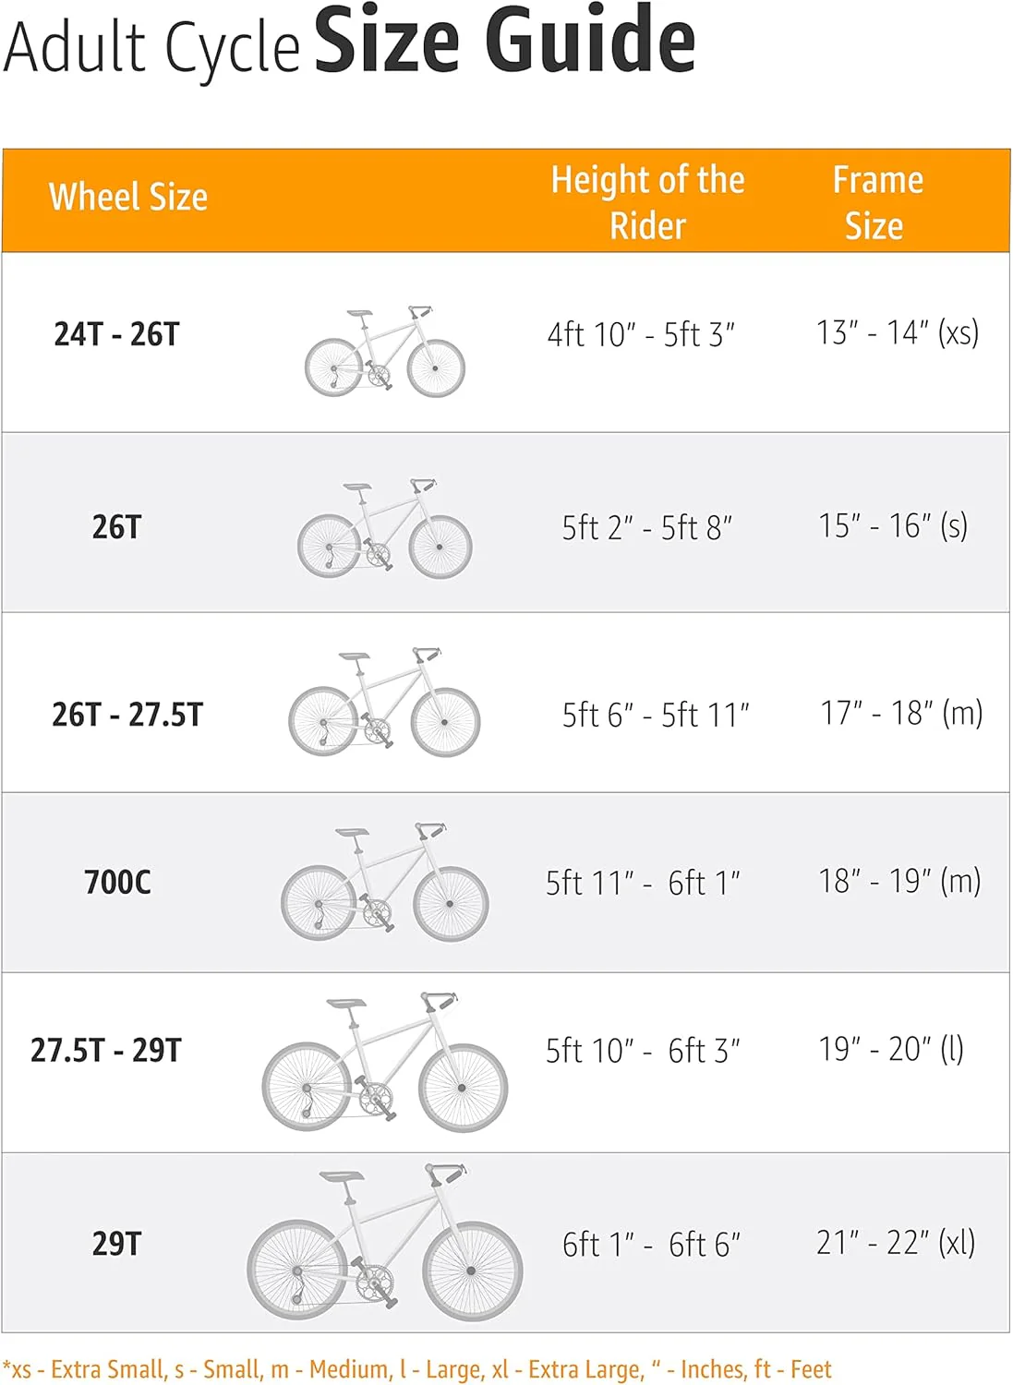Select the Height of the Rider header
The image size is (1013, 1385).
pyautogui.click(x=647, y=202)
